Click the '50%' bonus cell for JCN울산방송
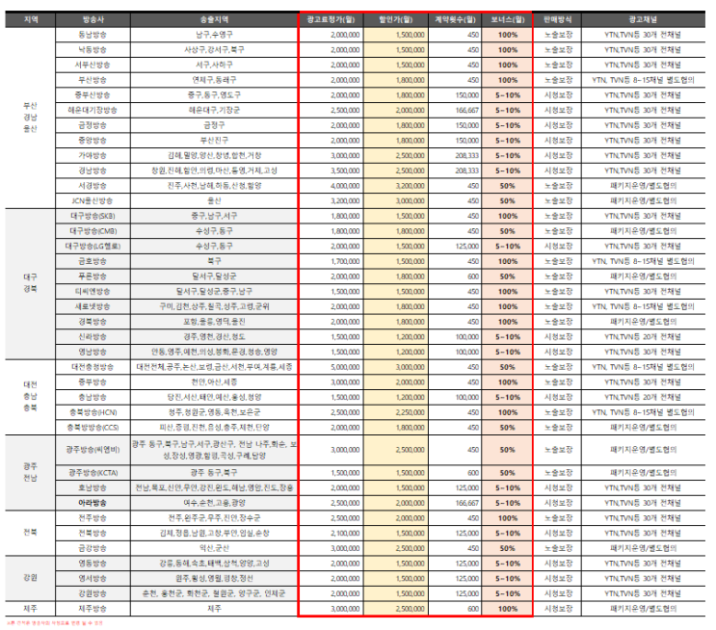The height and width of the screenshot is (630, 716). tap(507, 201)
